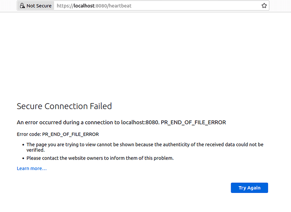Screen dimensions: 291x212
Task: Click the https:// scheme in the URL
Action: click(x=65, y=6)
